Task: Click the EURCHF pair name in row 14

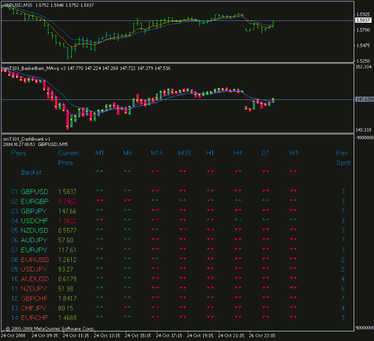Action: click(34, 318)
